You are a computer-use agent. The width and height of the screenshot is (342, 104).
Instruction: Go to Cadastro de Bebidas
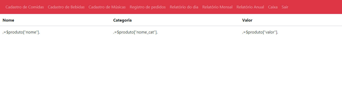pyautogui.click(x=66, y=7)
